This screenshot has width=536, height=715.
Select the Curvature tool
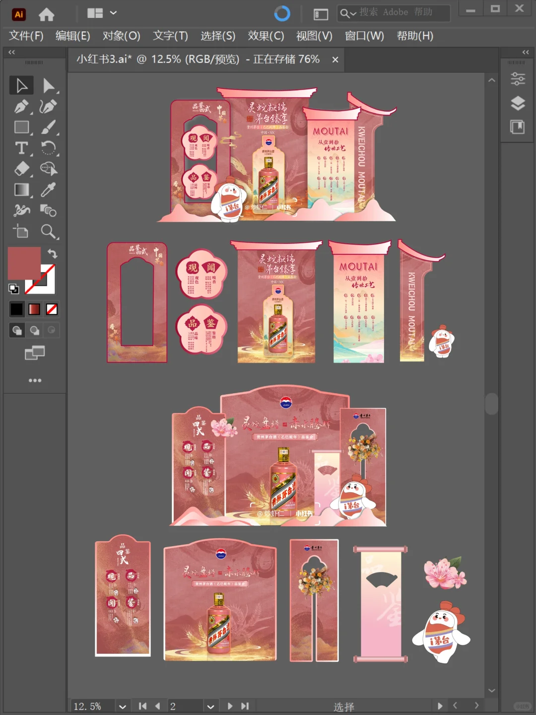click(49, 106)
